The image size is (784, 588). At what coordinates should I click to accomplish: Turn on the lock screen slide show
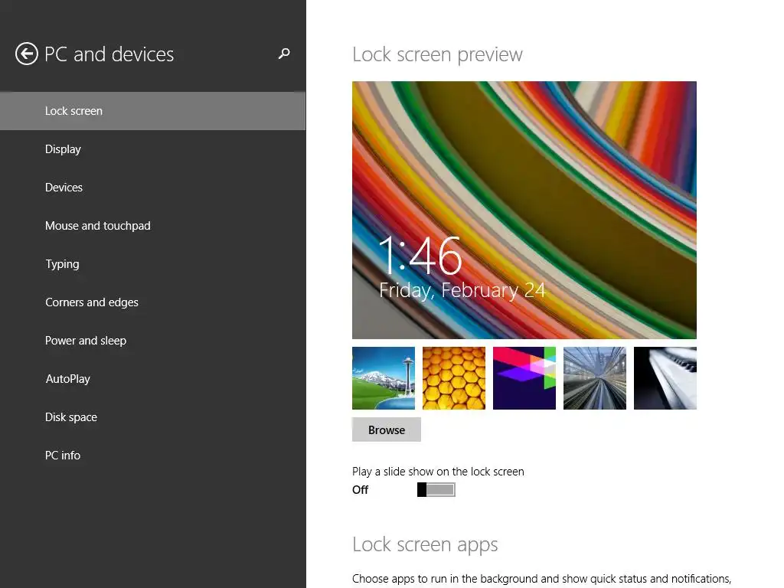click(x=436, y=490)
